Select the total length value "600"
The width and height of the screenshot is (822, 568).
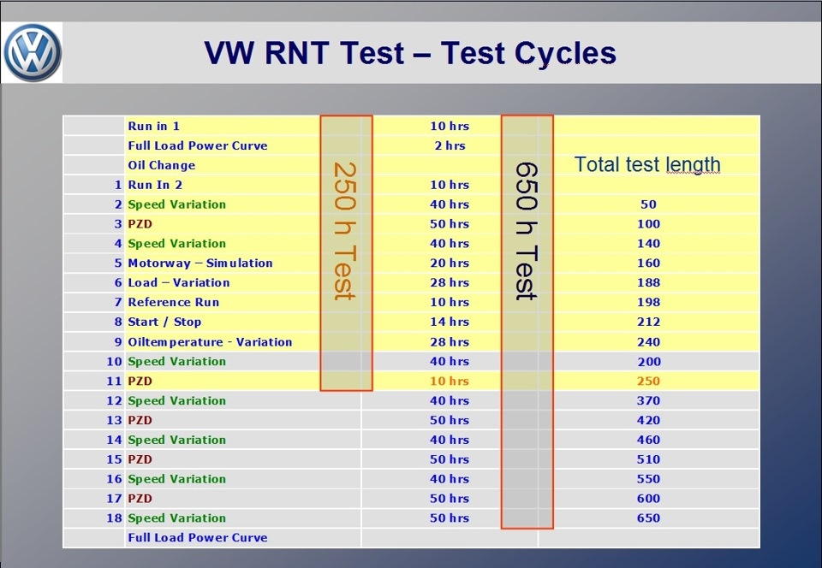648,499
